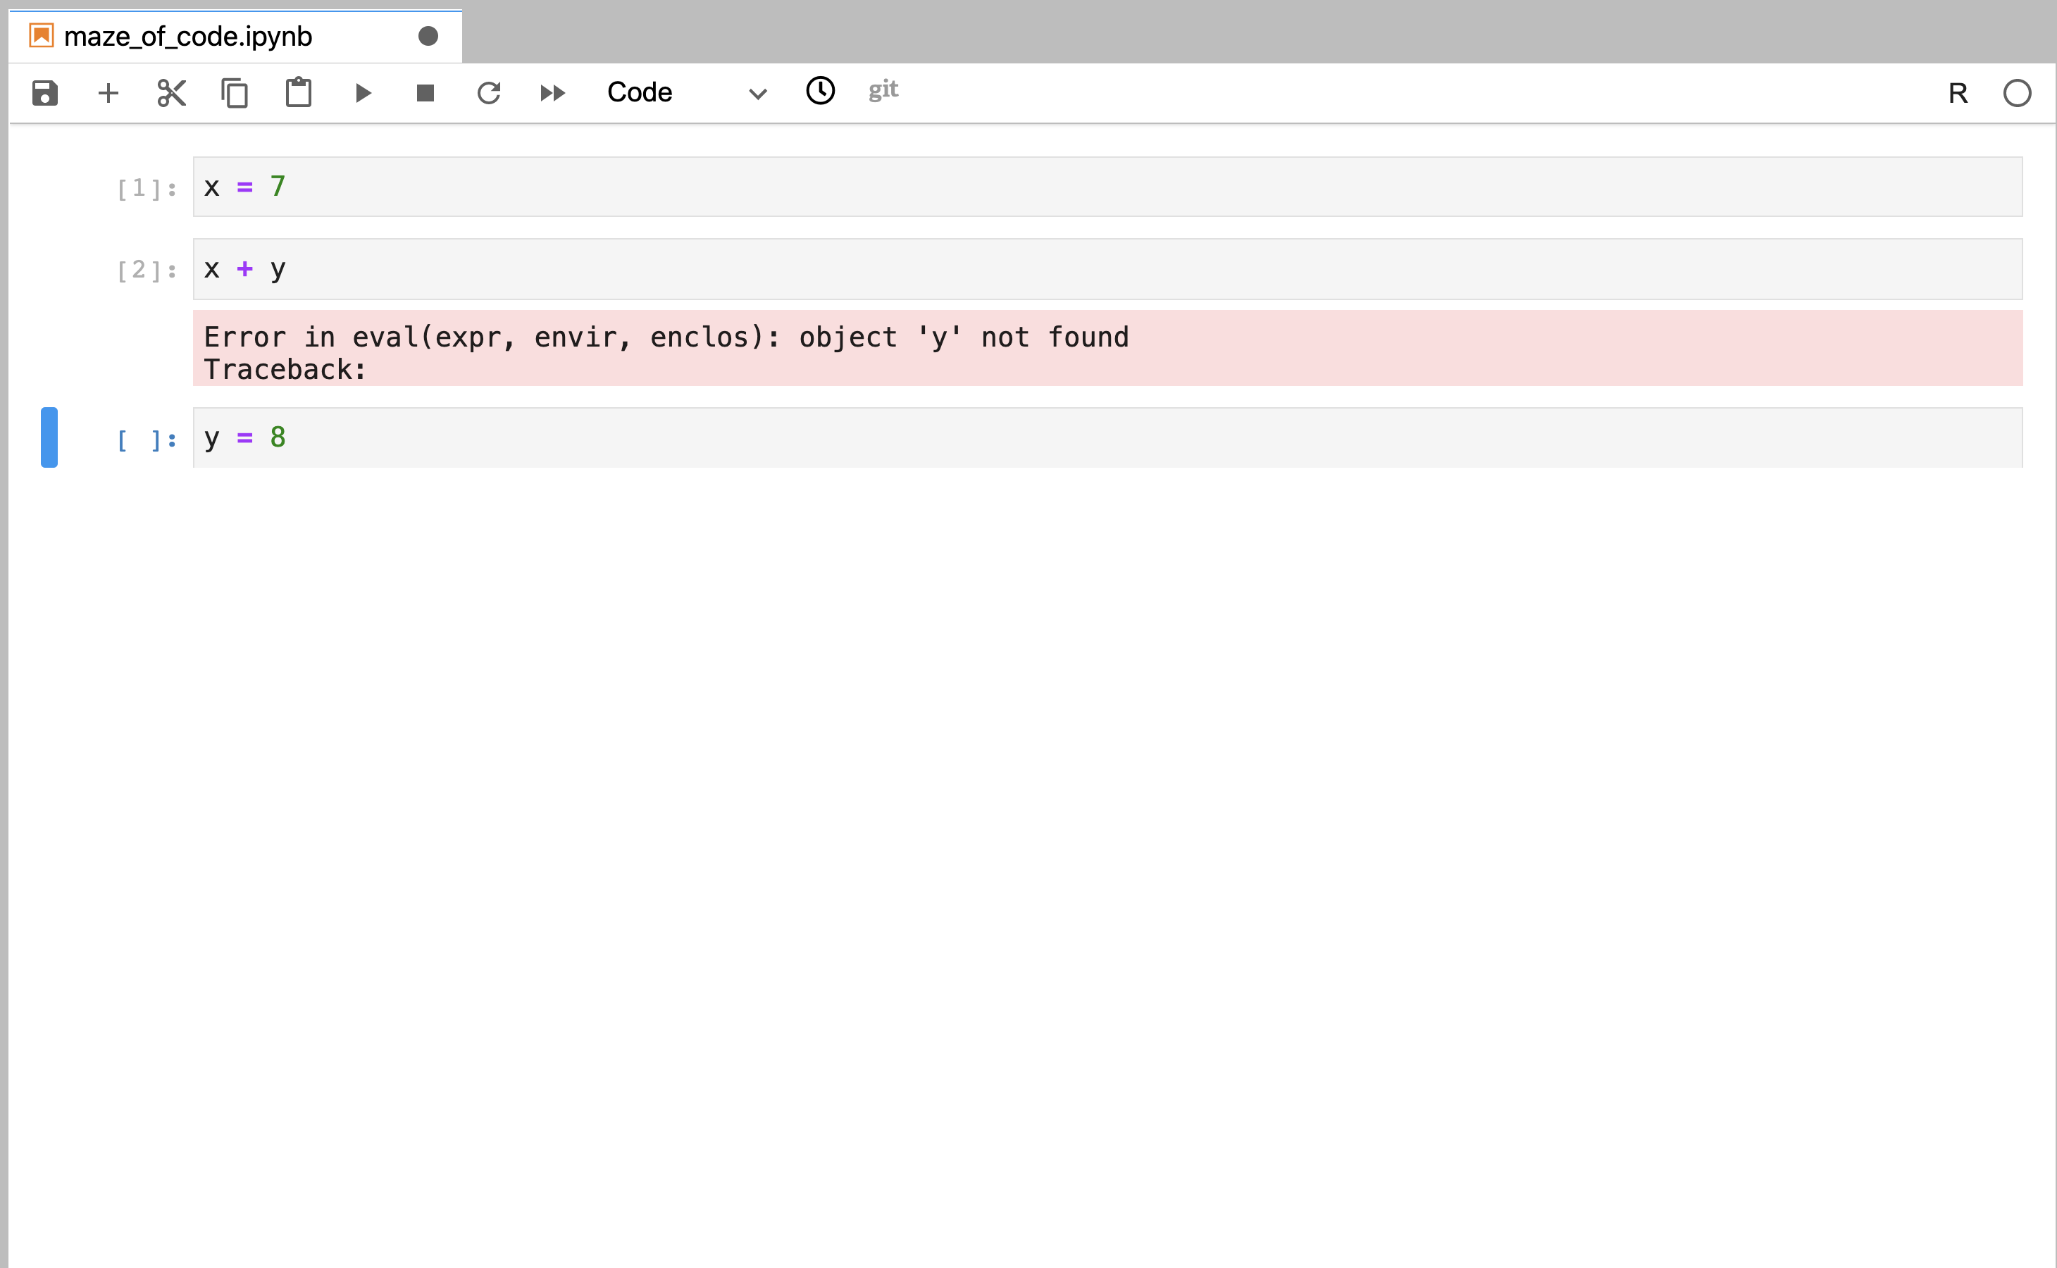This screenshot has width=2057, height=1268.
Task: Restart kernel and run all cells
Action: [x=552, y=92]
